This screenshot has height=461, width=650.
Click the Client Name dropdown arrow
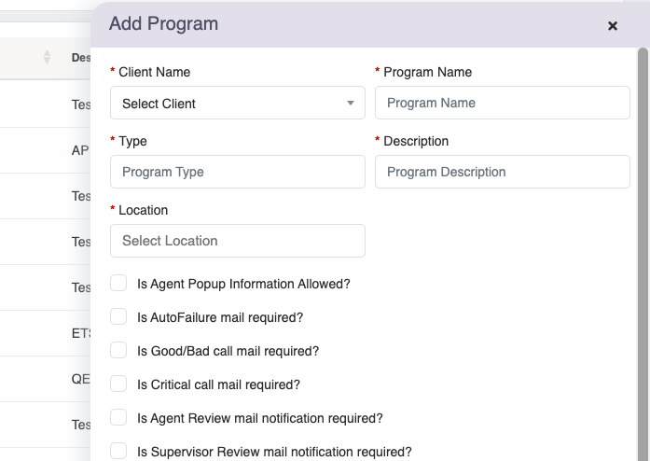[x=351, y=104]
